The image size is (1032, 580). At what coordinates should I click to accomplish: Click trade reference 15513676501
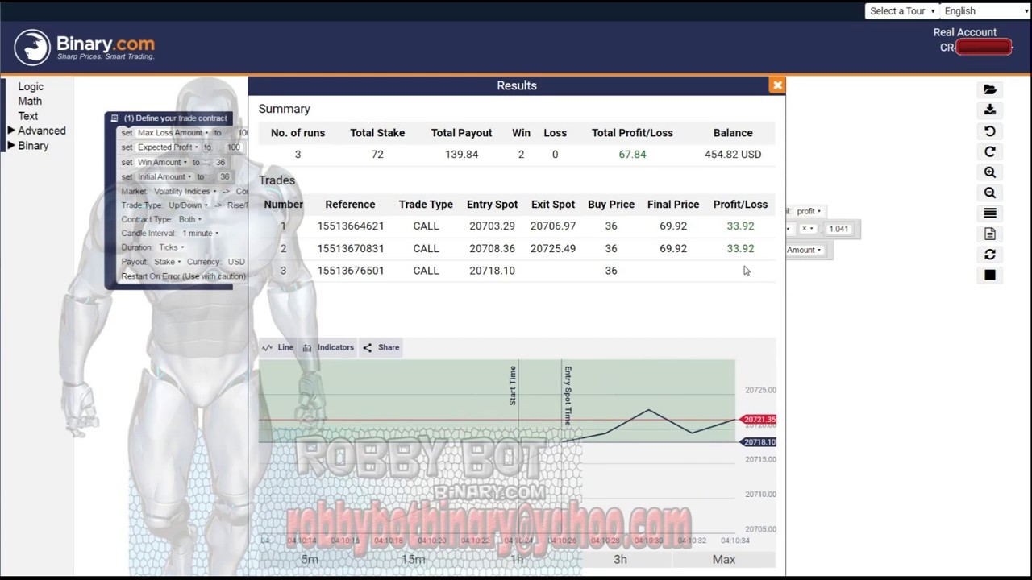coord(350,271)
